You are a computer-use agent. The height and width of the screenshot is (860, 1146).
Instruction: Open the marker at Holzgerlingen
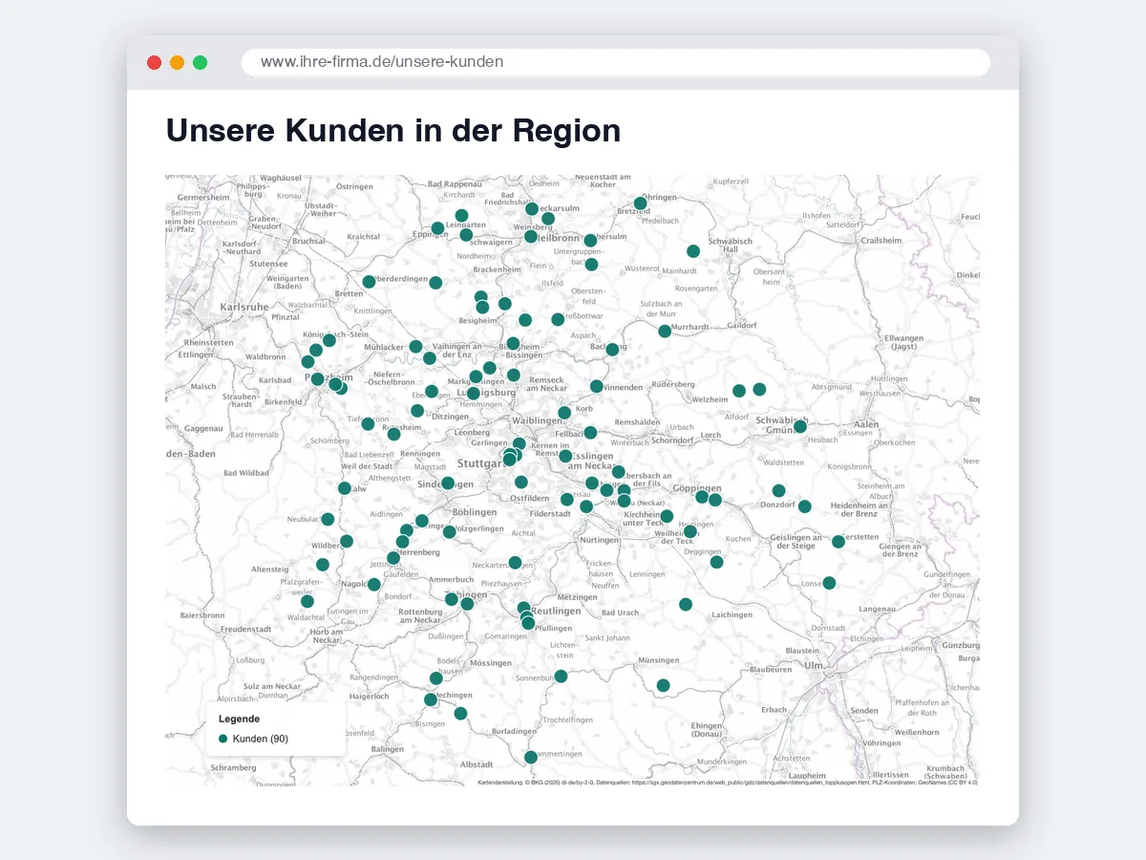(x=449, y=531)
